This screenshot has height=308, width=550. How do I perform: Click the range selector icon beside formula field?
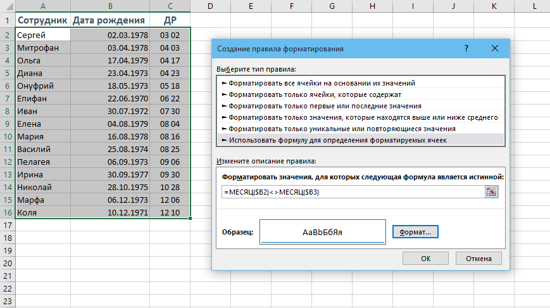tap(492, 192)
